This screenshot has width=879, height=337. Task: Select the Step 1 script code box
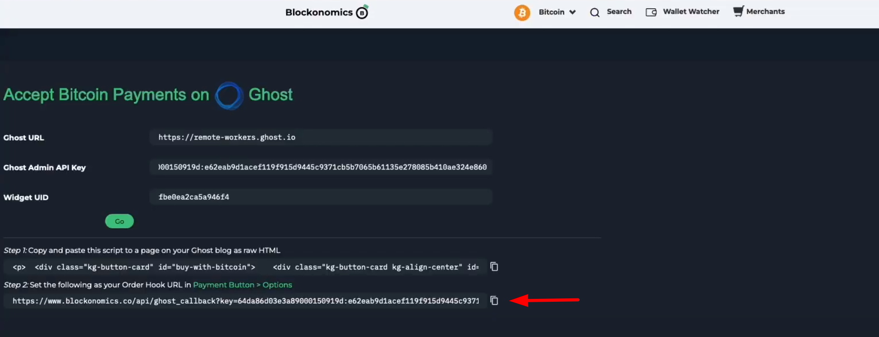[245, 267]
